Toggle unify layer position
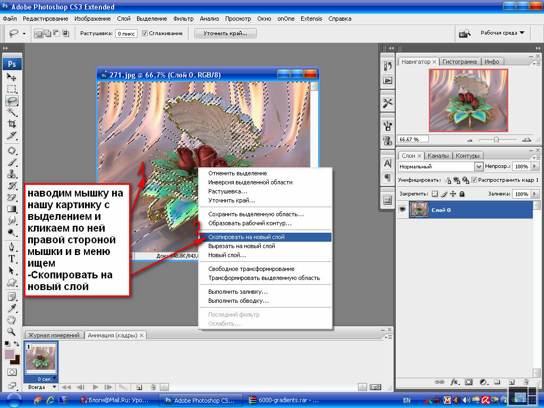The image size is (544, 408). [x=448, y=180]
